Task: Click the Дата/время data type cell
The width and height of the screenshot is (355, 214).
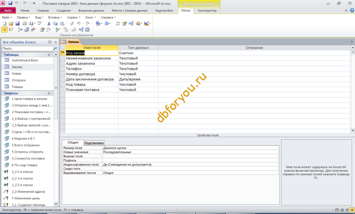Action: pyautogui.click(x=138, y=79)
